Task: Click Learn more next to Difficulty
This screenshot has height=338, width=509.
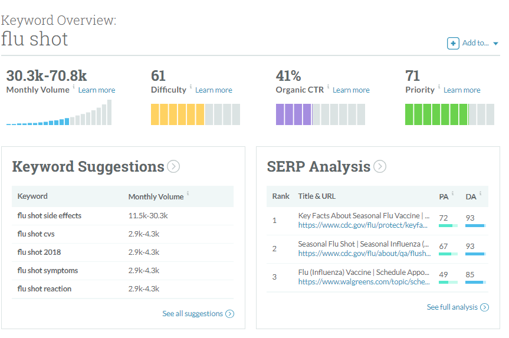Action: pyautogui.click(x=214, y=90)
